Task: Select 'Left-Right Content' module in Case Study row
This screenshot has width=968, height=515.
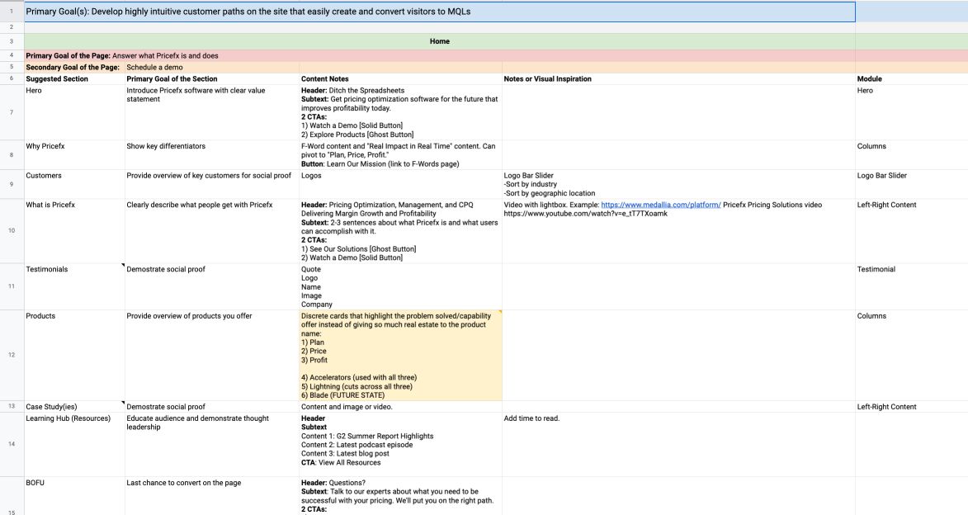Action: 911,406
